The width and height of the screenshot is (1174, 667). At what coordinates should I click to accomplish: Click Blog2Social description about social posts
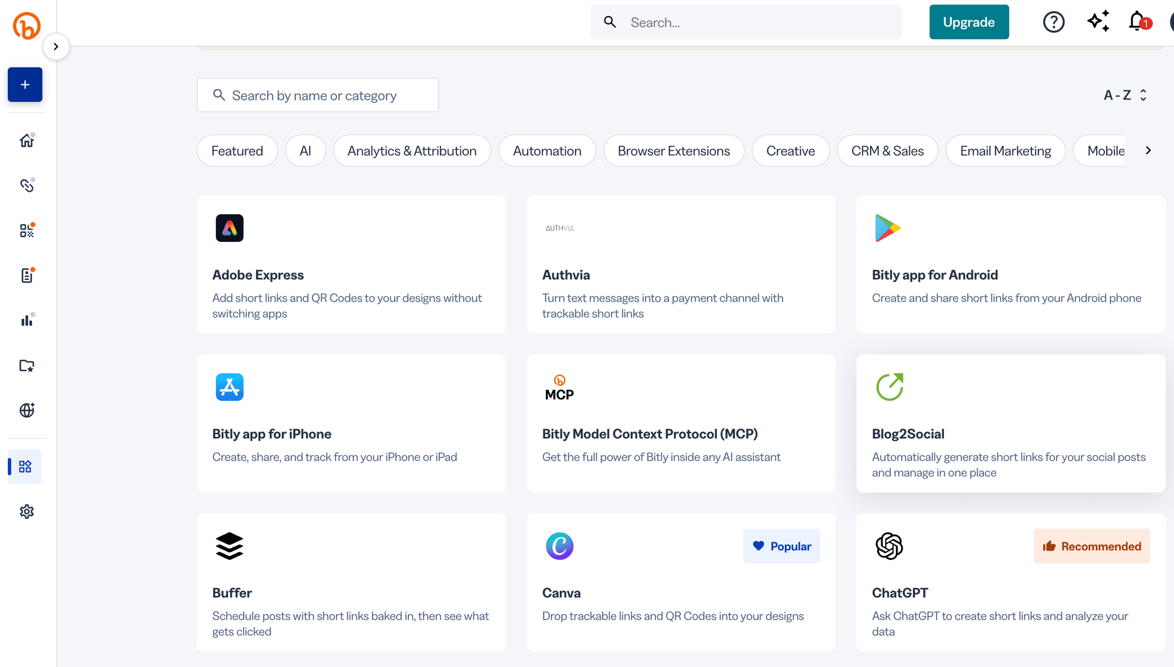pyautogui.click(x=1008, y=465)
